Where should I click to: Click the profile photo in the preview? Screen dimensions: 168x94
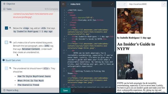[x=130, y=21]
